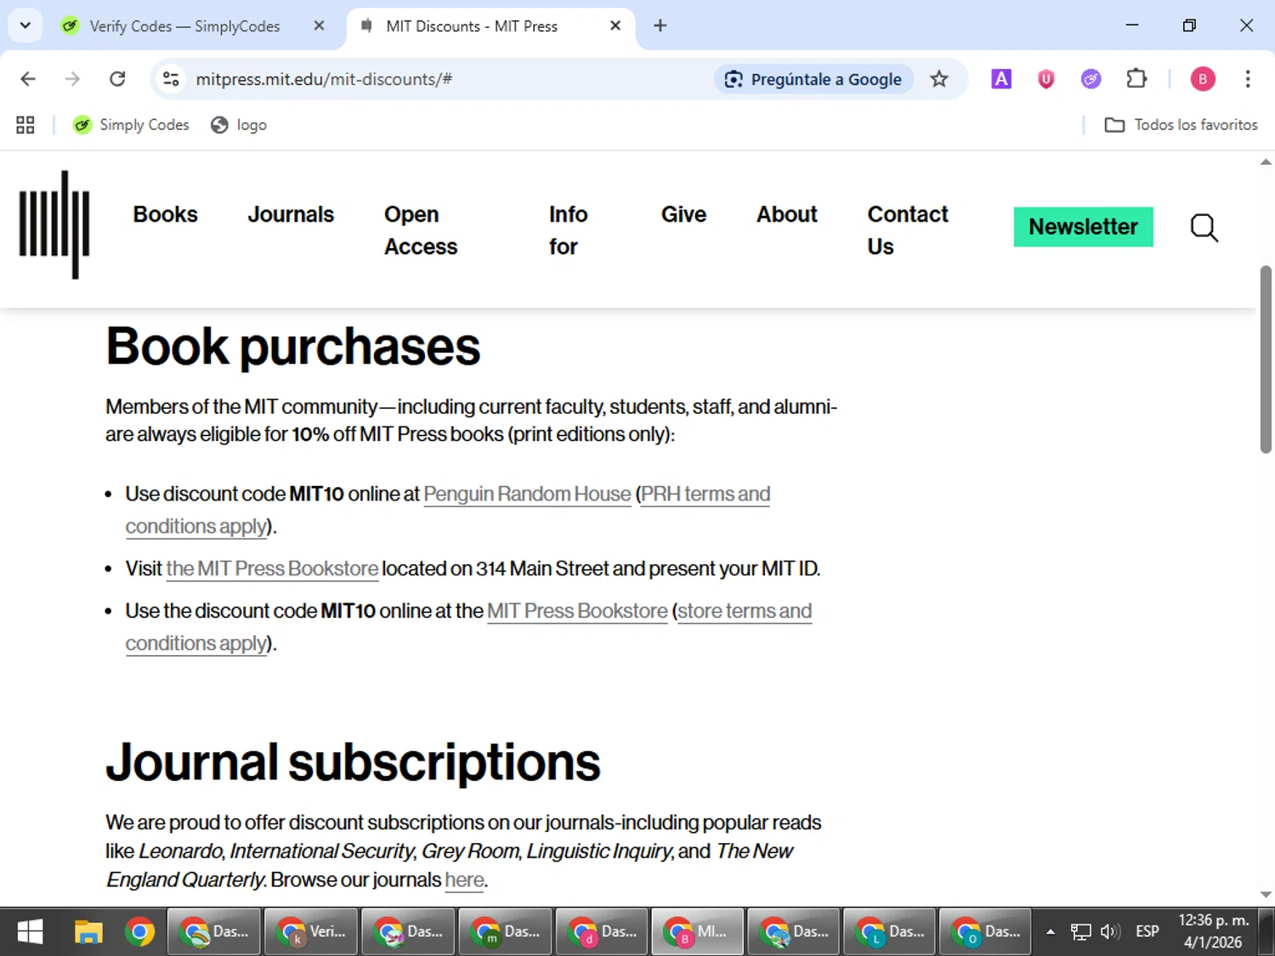This screenshot has height=956, width=1275.
Task: Click the scrollbar up arrow
Action: (x=1266, y=161)
